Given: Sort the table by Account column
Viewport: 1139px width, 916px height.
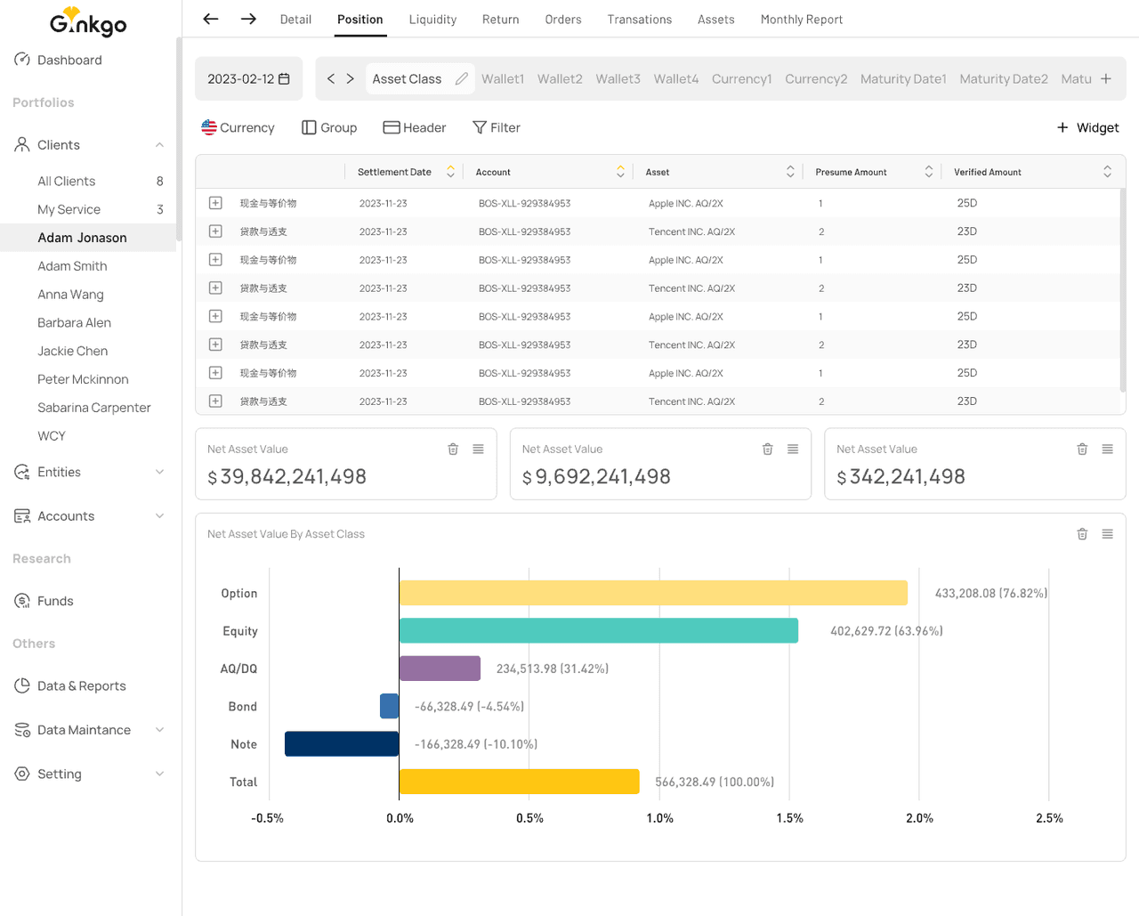Looking at the screenshot, I should point(620,172).
